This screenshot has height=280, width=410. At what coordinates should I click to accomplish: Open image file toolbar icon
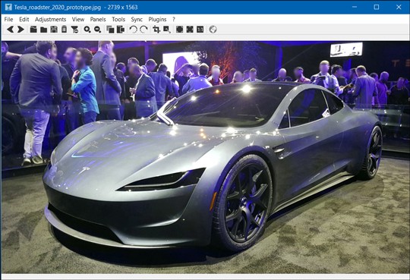tap(33, 30)
